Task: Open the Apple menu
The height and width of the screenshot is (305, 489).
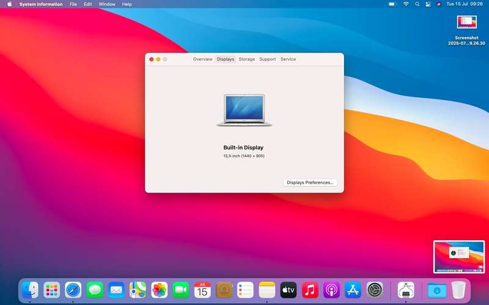Action: 9,4
